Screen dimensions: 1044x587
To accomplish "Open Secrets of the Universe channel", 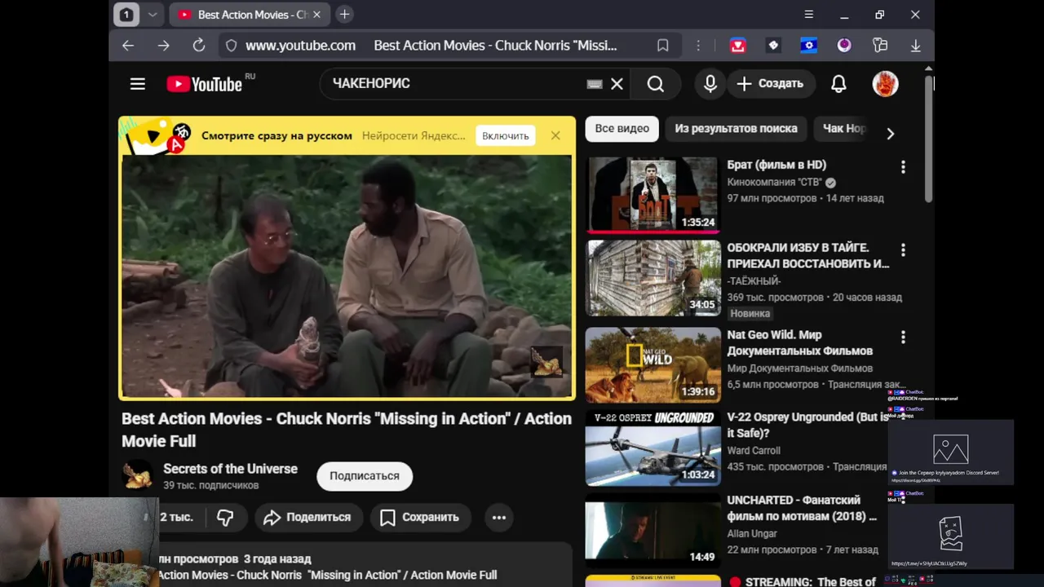I will tap(230, 469).
